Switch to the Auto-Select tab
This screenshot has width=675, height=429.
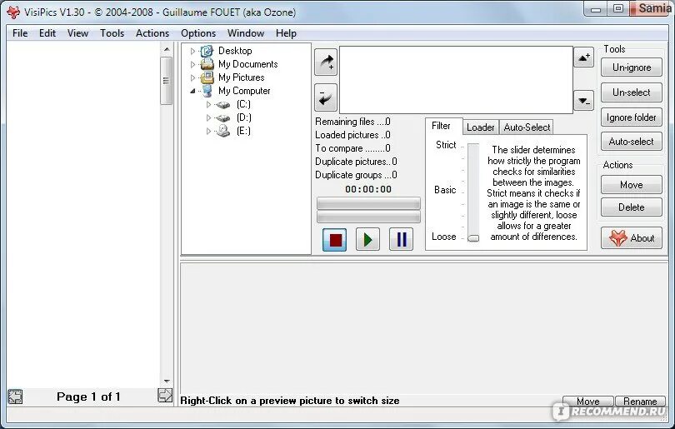527,127
